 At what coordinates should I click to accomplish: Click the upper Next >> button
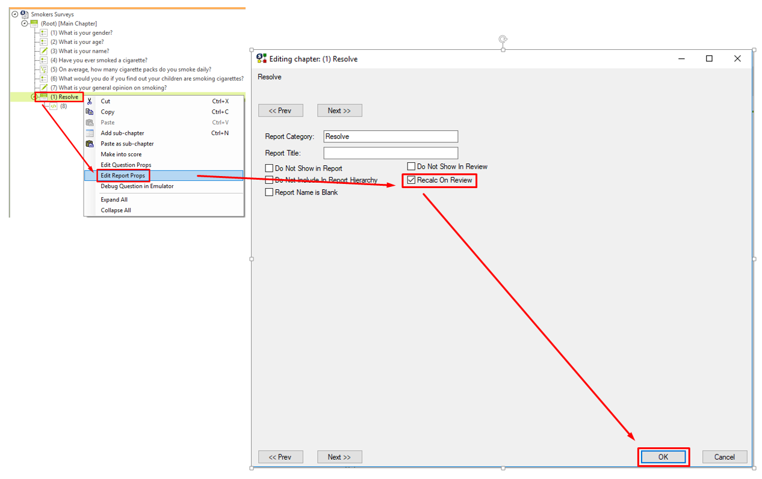point(339,111)
